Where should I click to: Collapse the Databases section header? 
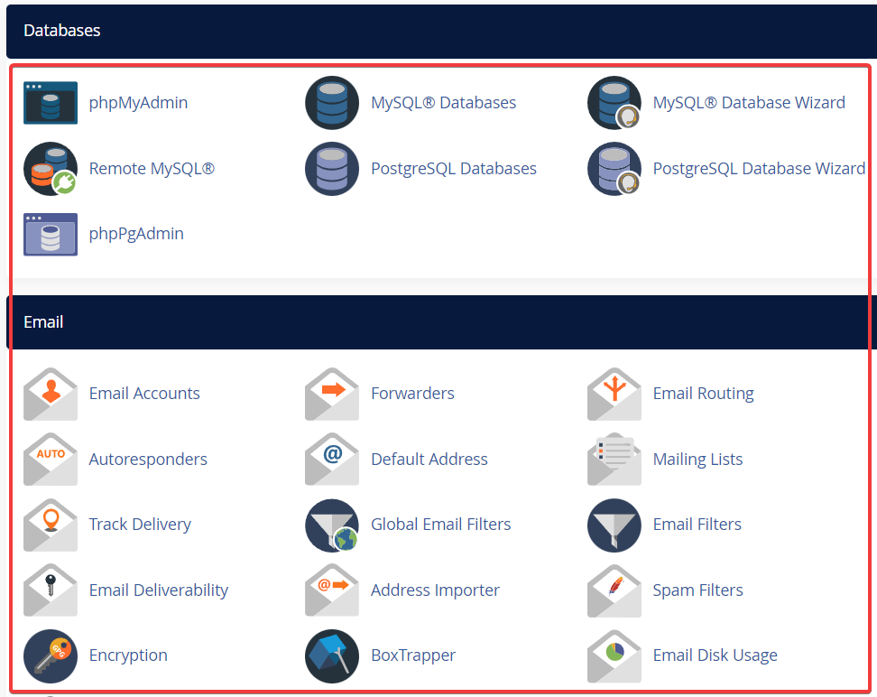441,31
